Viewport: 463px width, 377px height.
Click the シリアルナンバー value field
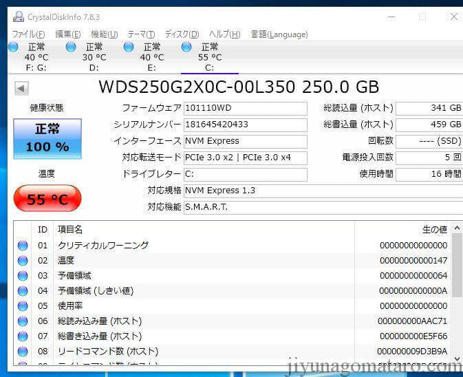pos(245,125)
